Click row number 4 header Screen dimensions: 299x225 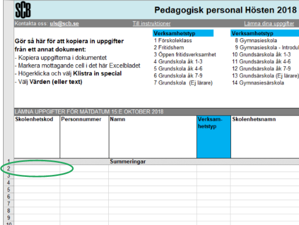9,182
